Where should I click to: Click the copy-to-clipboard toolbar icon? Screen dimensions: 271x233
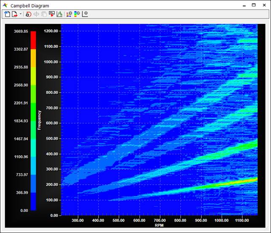click(x=7, y=14)
